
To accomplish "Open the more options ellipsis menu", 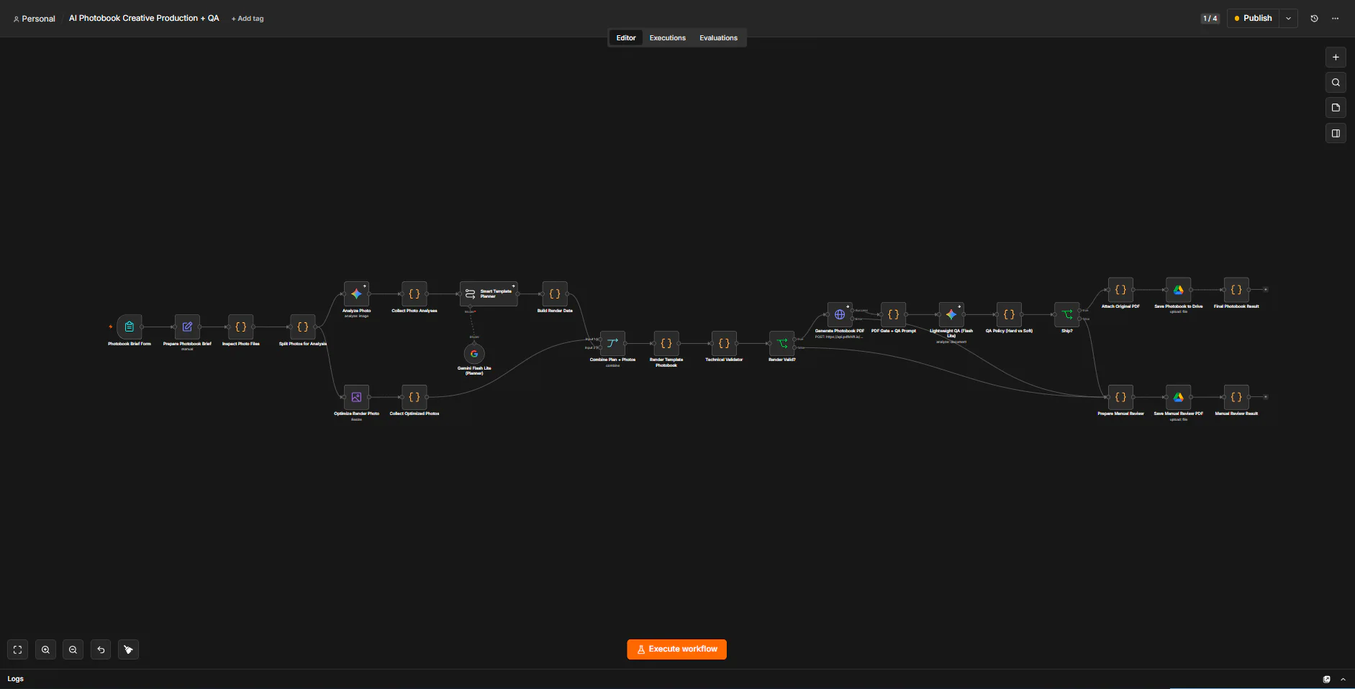I will pos(1335,19).
